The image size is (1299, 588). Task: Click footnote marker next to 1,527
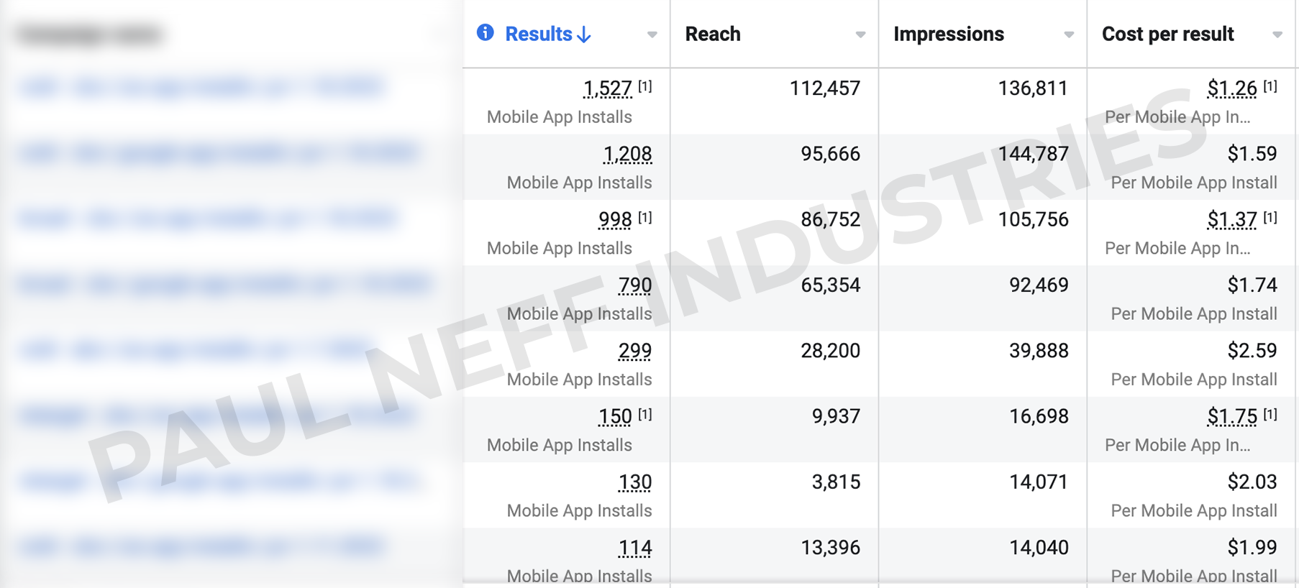pyautogui.click(x=645, y=86)
